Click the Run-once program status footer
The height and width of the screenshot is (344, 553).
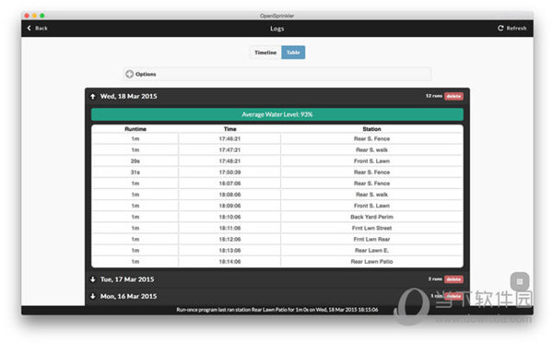pos(277,310)
